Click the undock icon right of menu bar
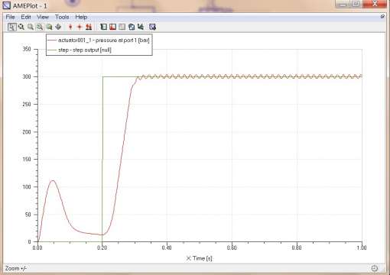390x275 pixels. point(382,17)
